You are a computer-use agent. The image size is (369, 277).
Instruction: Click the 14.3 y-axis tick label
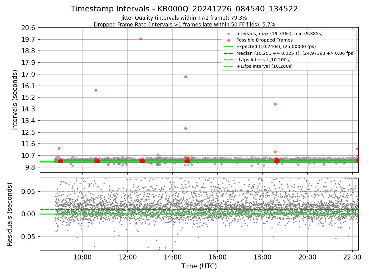click(x=29, y=109)
